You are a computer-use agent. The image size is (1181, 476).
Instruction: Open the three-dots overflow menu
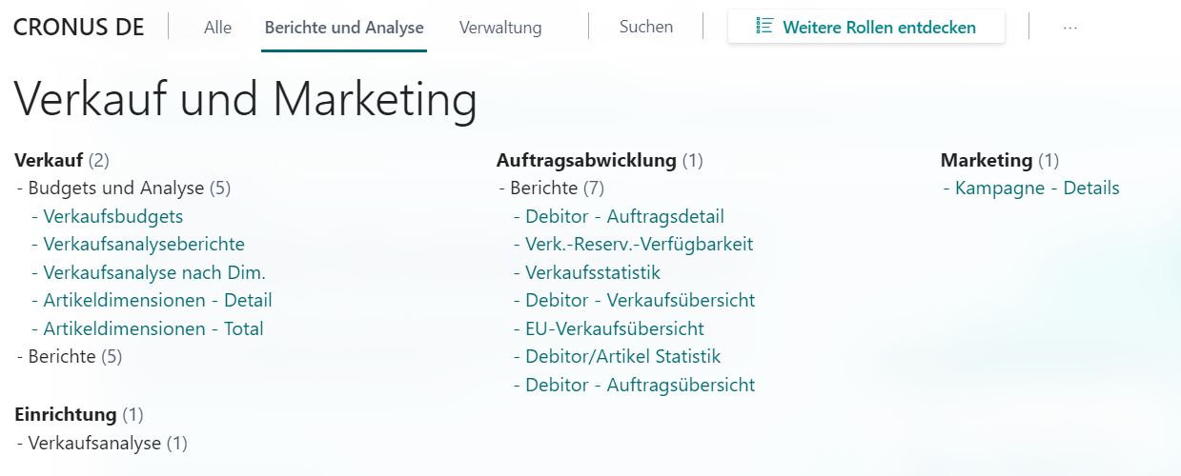(x=1069, y=28)
